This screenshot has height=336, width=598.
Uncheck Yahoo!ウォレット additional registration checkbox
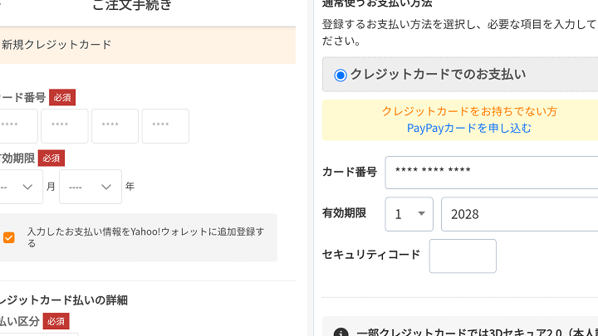click(9, 237)
